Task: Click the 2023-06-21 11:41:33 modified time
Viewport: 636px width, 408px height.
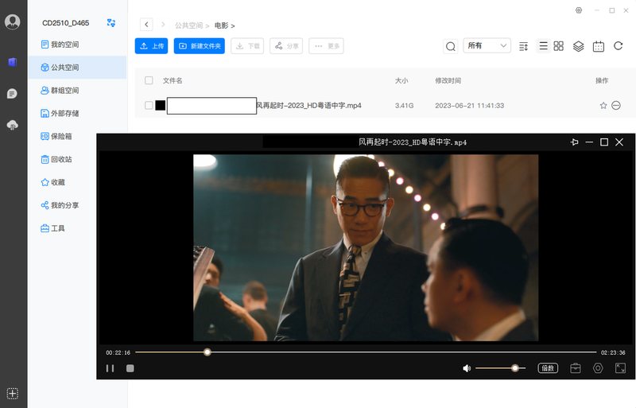Action: point(469,106)
